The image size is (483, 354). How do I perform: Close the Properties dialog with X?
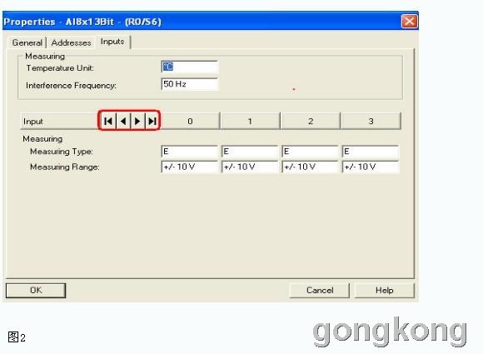point(410,22)
